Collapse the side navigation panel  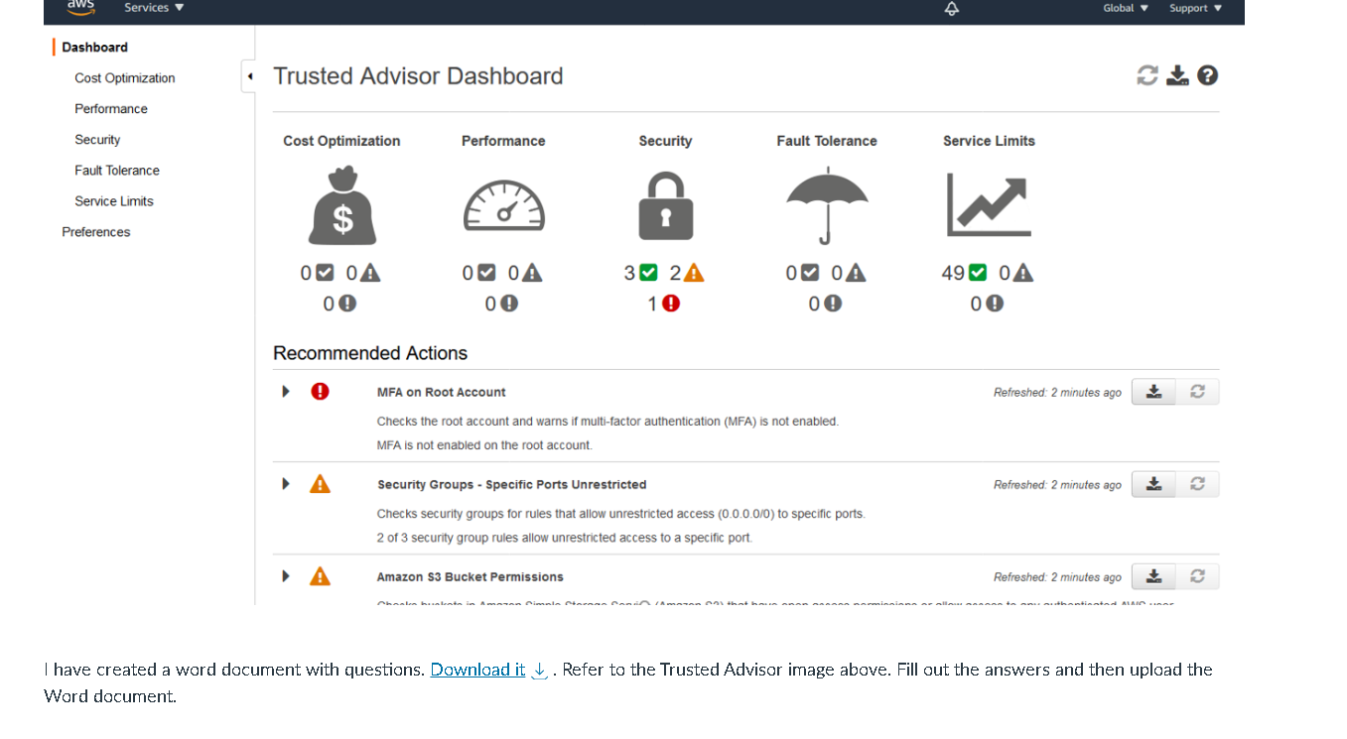pos(249,75)
